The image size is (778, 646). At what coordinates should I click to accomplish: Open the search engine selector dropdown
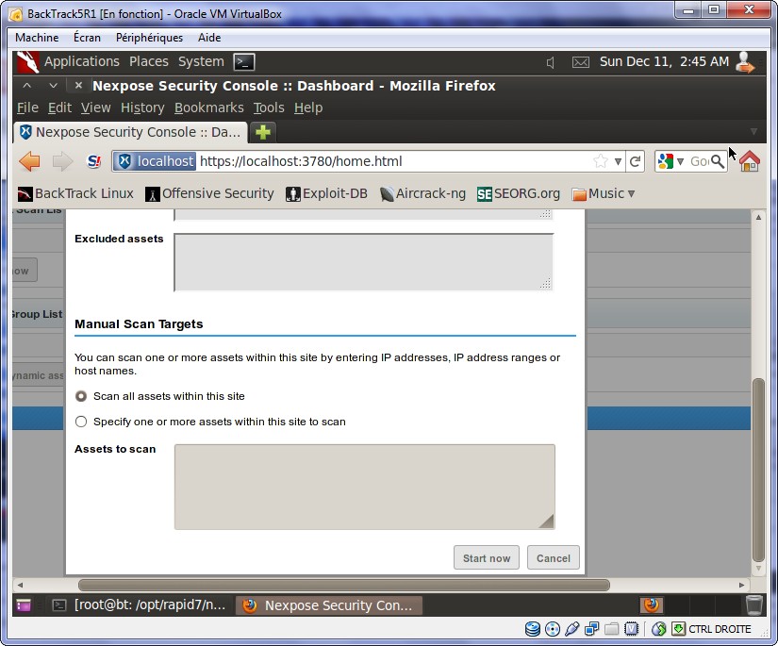[x=680, y=161]
